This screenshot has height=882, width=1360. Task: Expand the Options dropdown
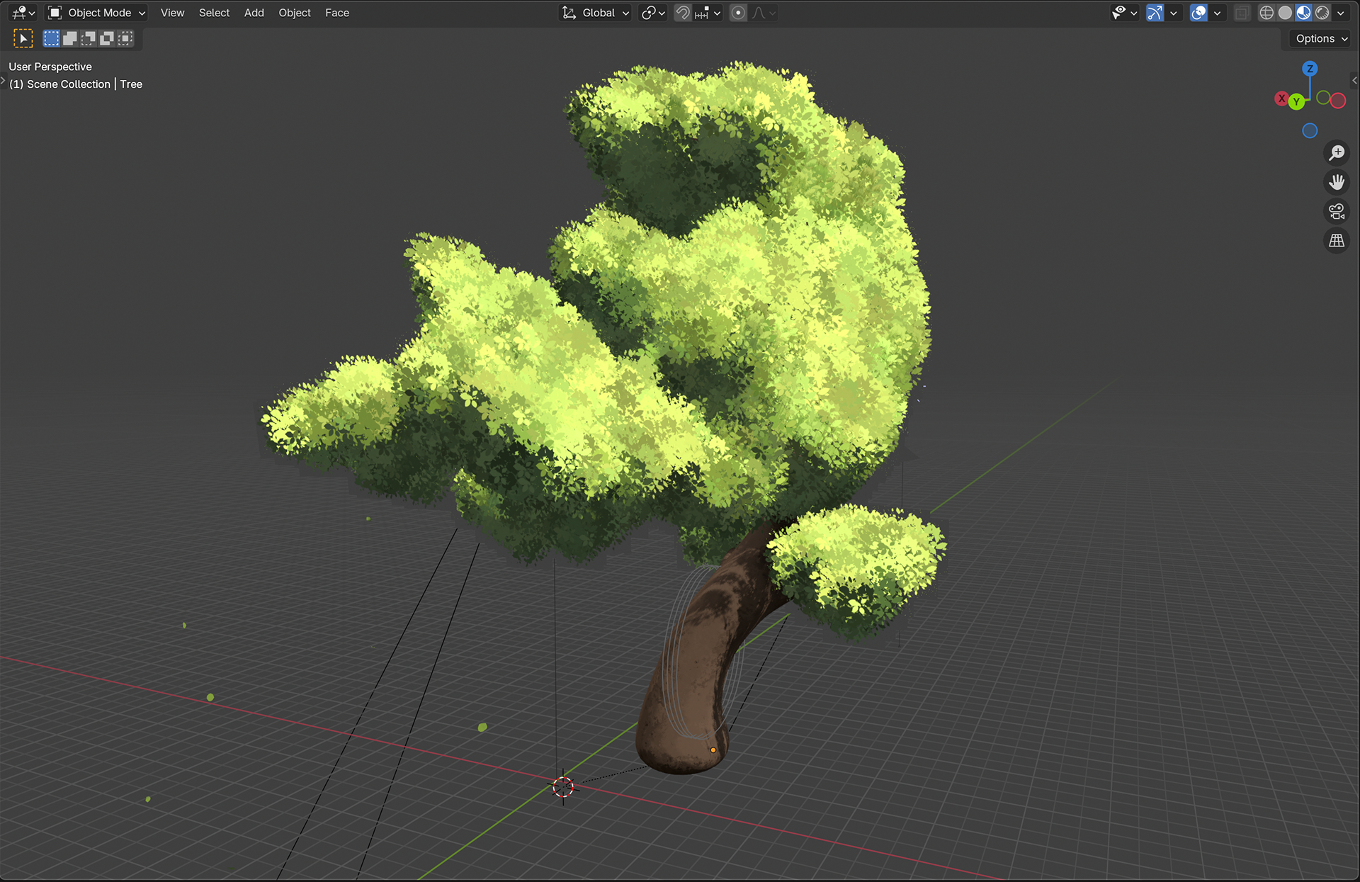point(1321,39)
